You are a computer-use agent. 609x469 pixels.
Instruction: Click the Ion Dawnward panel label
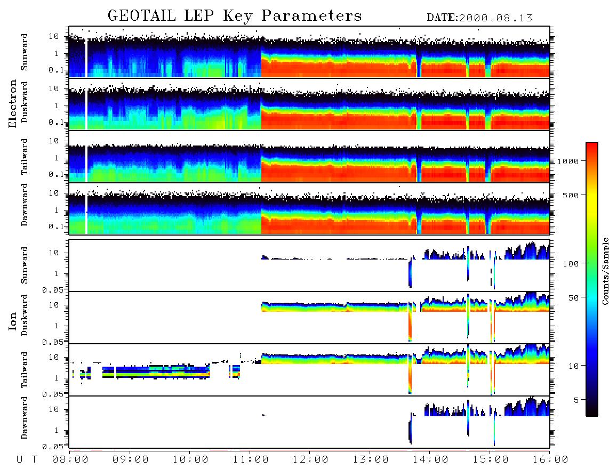[25, 418]
